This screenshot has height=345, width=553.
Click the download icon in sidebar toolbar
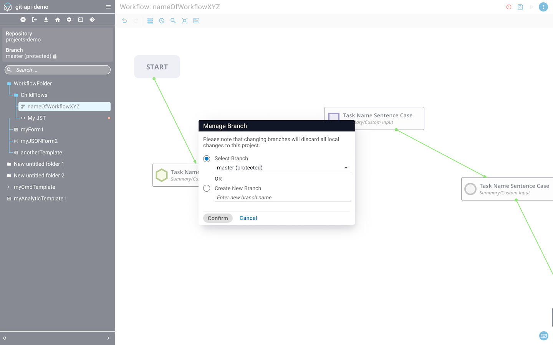pyautogui.click(x=46, y=20)
